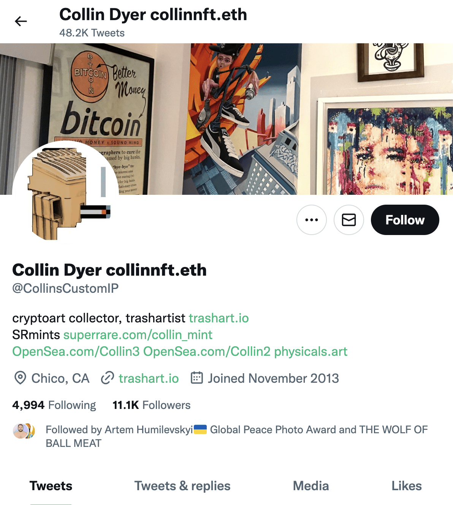
Task: Select the Tweets tab
Action: [x=51, y=486]
